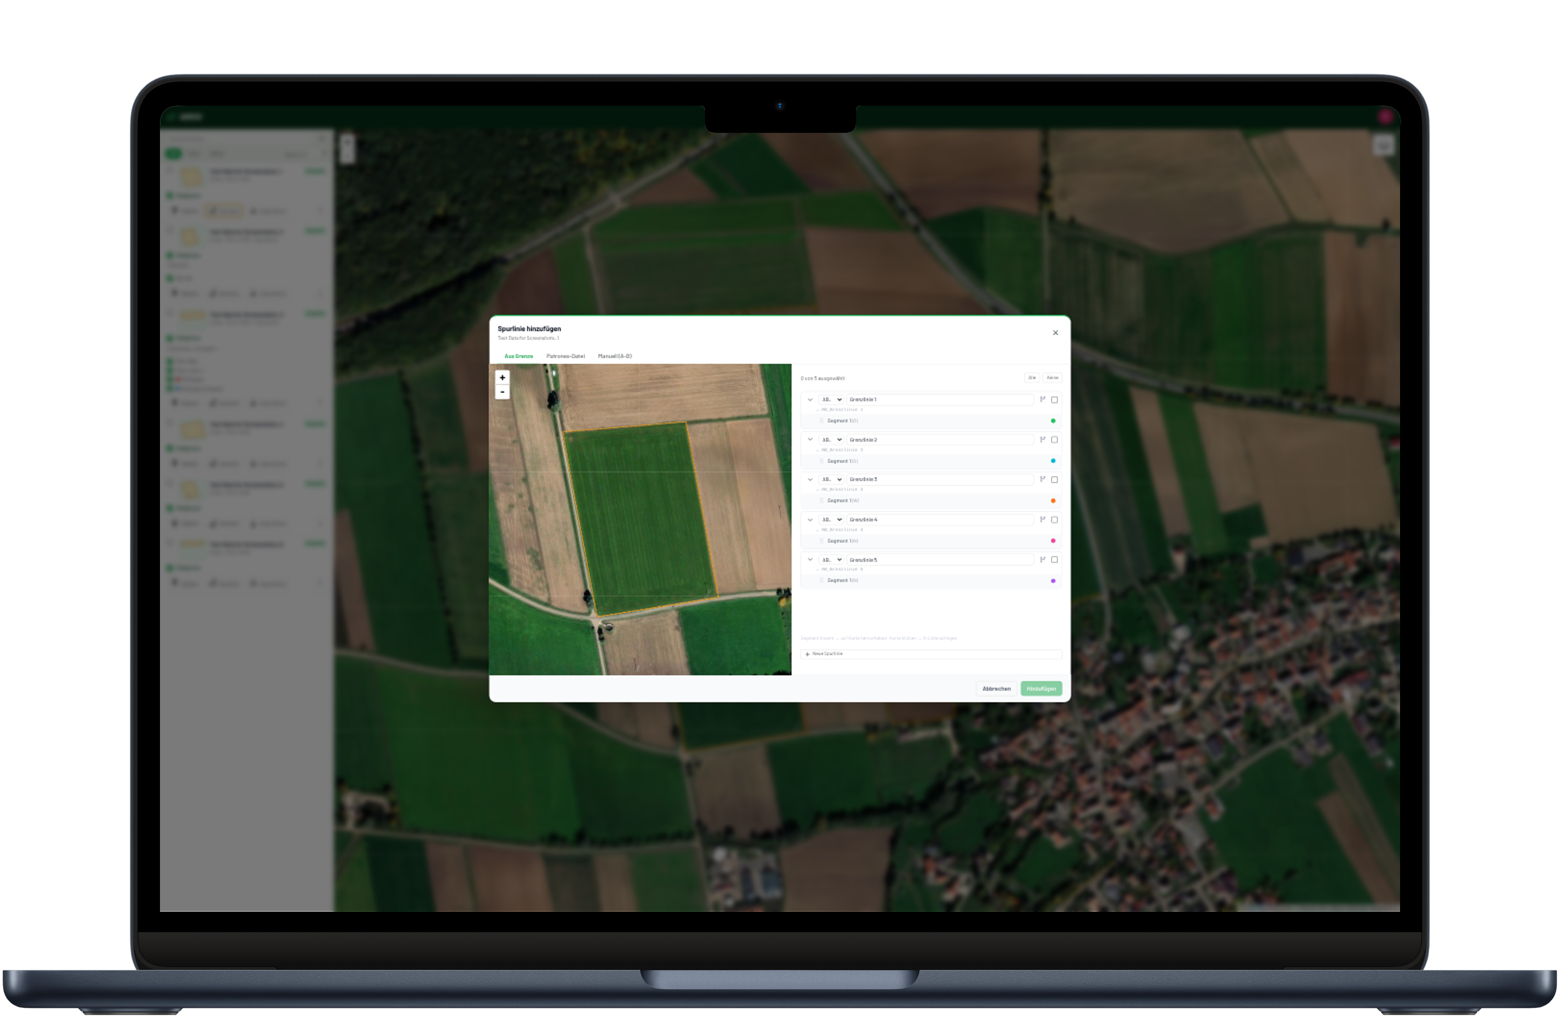The height and width of the screenshot is (1018, 1561).
Task: Tick the Grenzlinie 5 checkbox
Action: [1055, 559]
